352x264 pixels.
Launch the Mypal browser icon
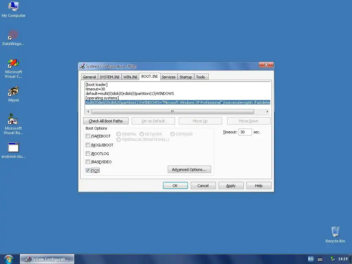(13, 94)
